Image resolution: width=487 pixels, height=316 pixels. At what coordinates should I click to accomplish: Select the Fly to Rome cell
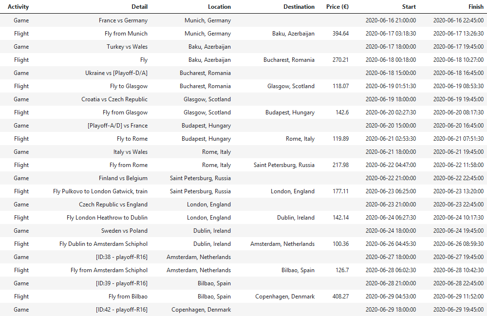(132, 139)
